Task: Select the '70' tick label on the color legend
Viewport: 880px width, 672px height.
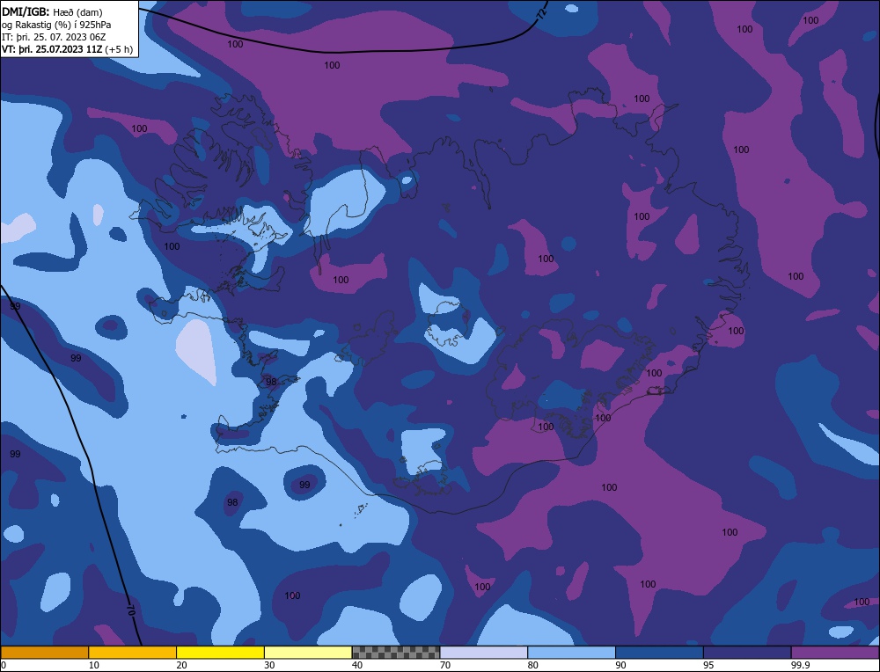Action: (445, 665)
